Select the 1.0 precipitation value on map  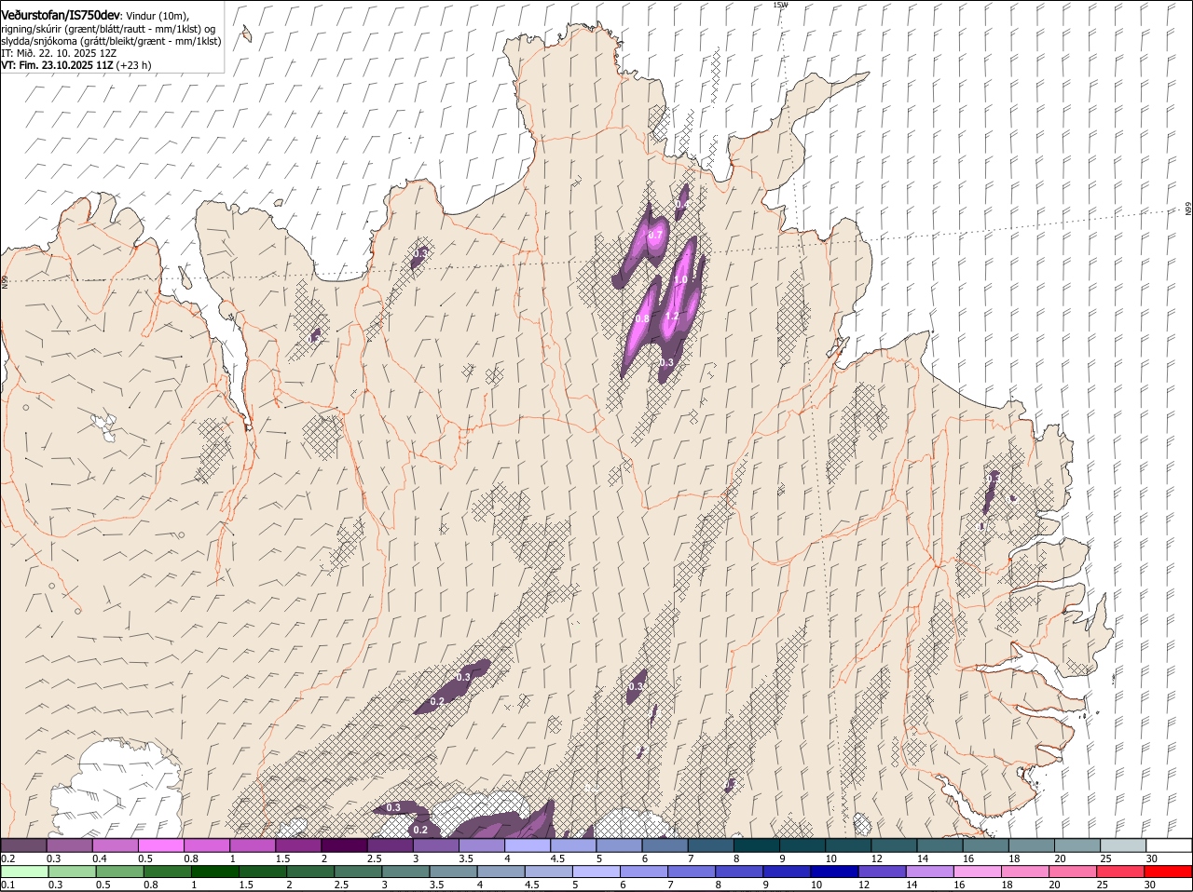(680, 279)
